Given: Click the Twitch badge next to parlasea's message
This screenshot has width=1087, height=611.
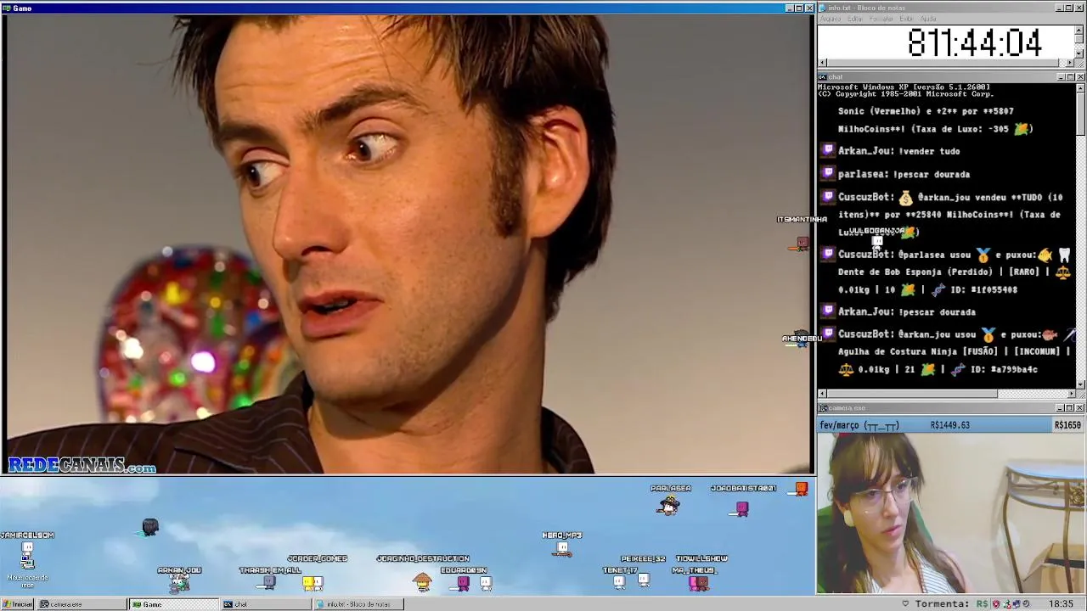Looking at the screenshot, I should point(828,173).
